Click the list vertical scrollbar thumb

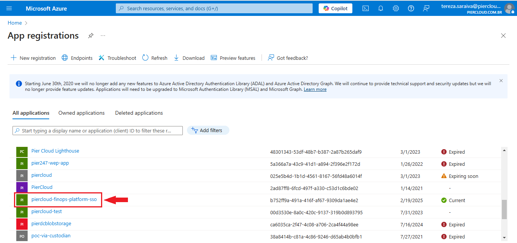pyautogui.click(x=504, y=209)
